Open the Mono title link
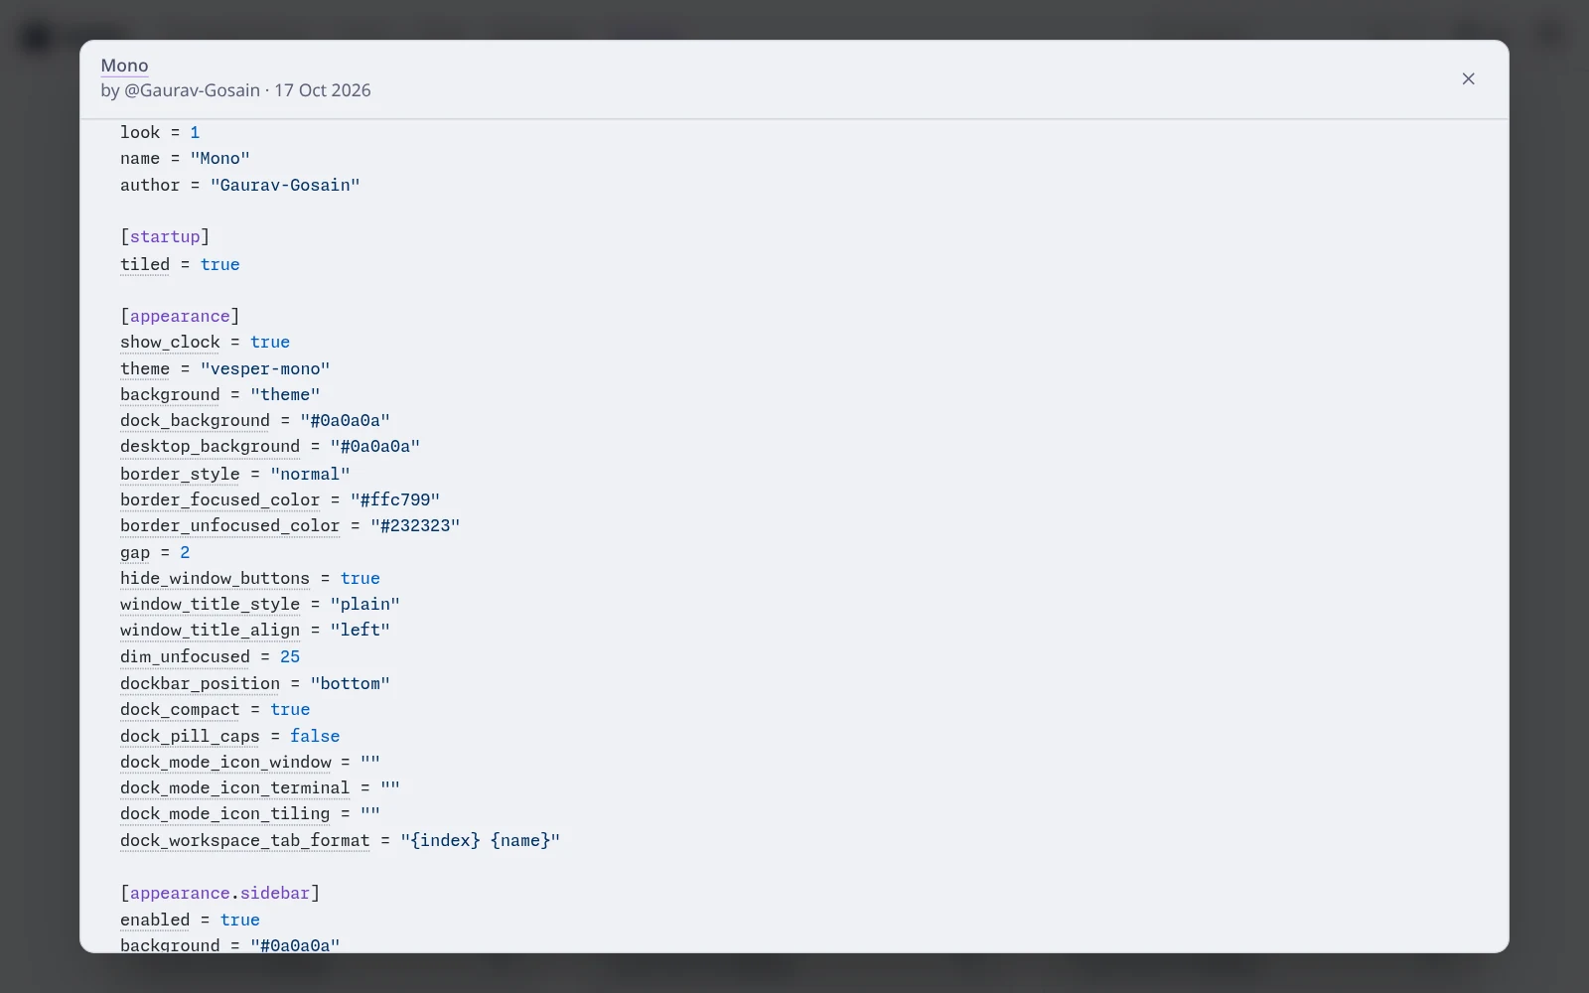 click(124, 66)
